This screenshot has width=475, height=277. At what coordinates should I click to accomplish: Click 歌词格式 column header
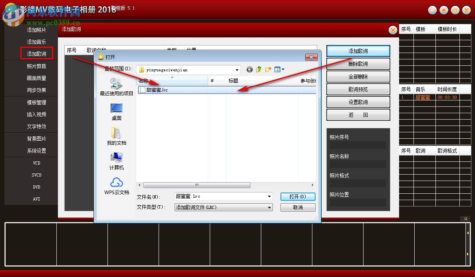point(447,151)
